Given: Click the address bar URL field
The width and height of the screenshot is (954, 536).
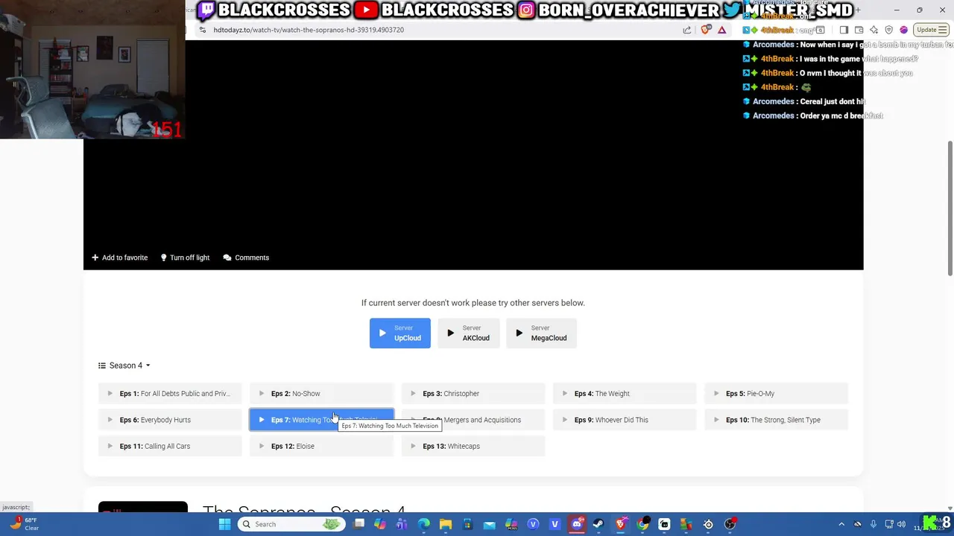Looking at the screenshot, I should click(440, 30).
